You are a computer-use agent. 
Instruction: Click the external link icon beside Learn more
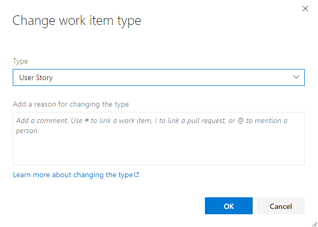tap(137, 174)
